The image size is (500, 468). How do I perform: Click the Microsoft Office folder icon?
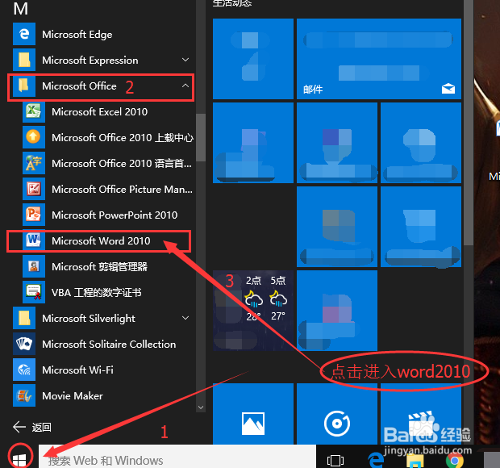[24, 86]
